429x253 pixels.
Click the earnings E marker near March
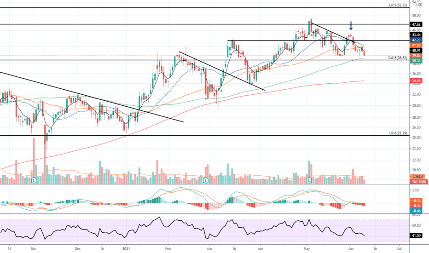point(206,180)
